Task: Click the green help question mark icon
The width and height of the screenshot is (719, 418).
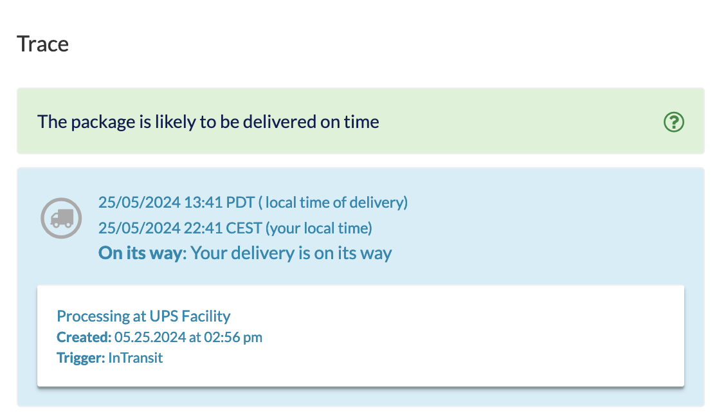Action: 673,122
